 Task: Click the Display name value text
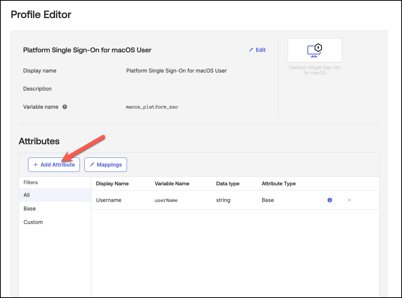pyautogui.click(x=176, y=71)
